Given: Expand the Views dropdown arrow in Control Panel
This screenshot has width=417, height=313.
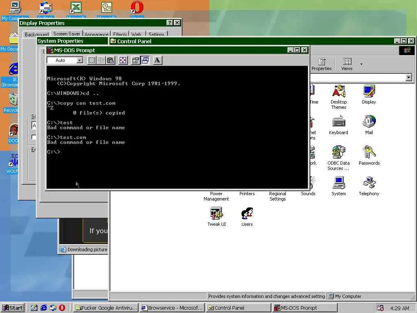Looking at the screenshot, I should [x=361, y=64].
